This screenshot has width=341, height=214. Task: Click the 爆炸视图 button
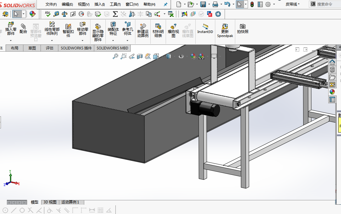[173, 30]
